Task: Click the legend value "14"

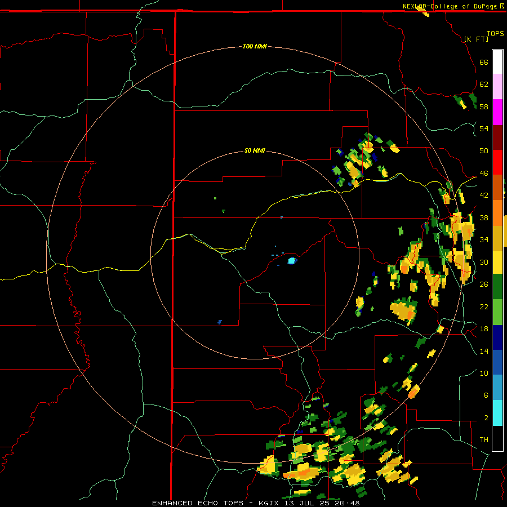Action: (x=484, y=351)
